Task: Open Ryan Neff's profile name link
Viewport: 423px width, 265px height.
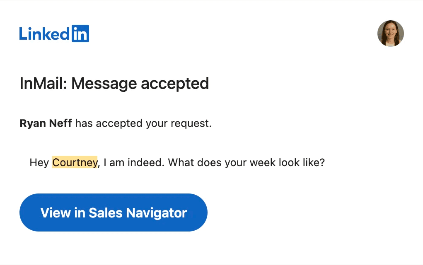Action: click(46, 124)
